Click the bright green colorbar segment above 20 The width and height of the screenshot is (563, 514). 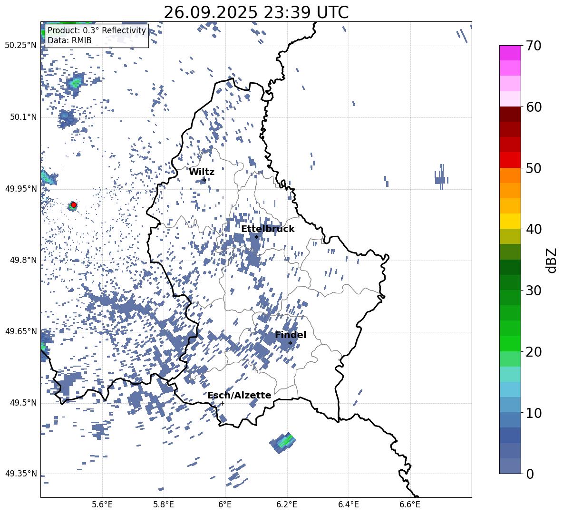click(x=510, y=343)
